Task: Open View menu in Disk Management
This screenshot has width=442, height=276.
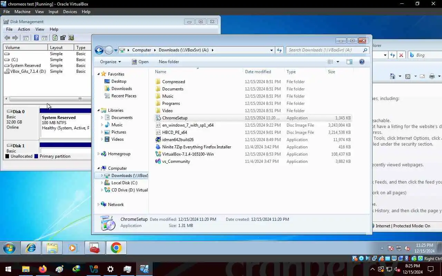Action: (x=40, y=29)
